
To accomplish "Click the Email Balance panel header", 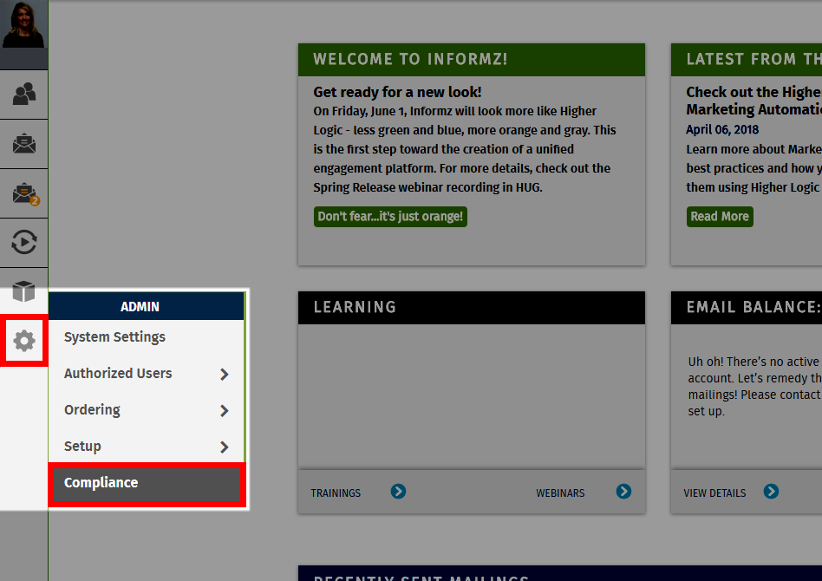I will pyautogui.click(x=747, y=307).
